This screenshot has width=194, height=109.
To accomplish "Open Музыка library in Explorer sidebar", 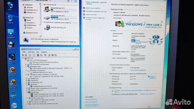I will tap(28, 28).
